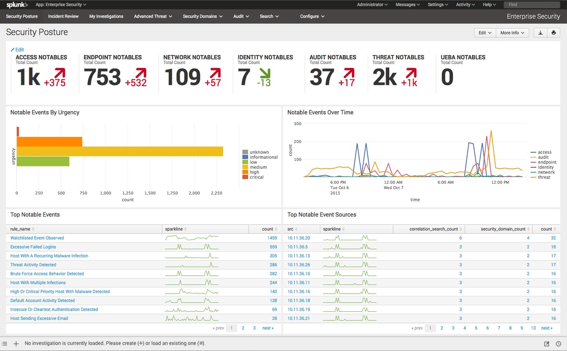Open the Settings menu
The width and height of the screenshot is (567, 351).
click(x=437, y=4)
